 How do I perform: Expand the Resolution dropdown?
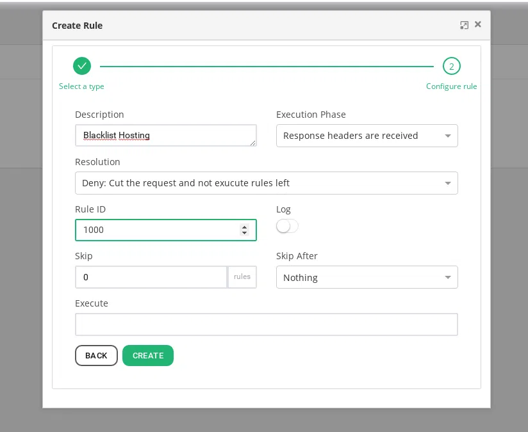click(266, 182)
